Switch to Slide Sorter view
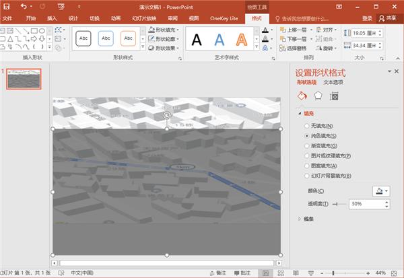This screenshot has height=278, width=404. 281,273
